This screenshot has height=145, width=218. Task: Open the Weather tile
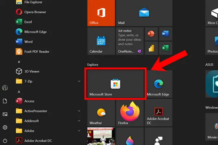click(x=101, y=112)
